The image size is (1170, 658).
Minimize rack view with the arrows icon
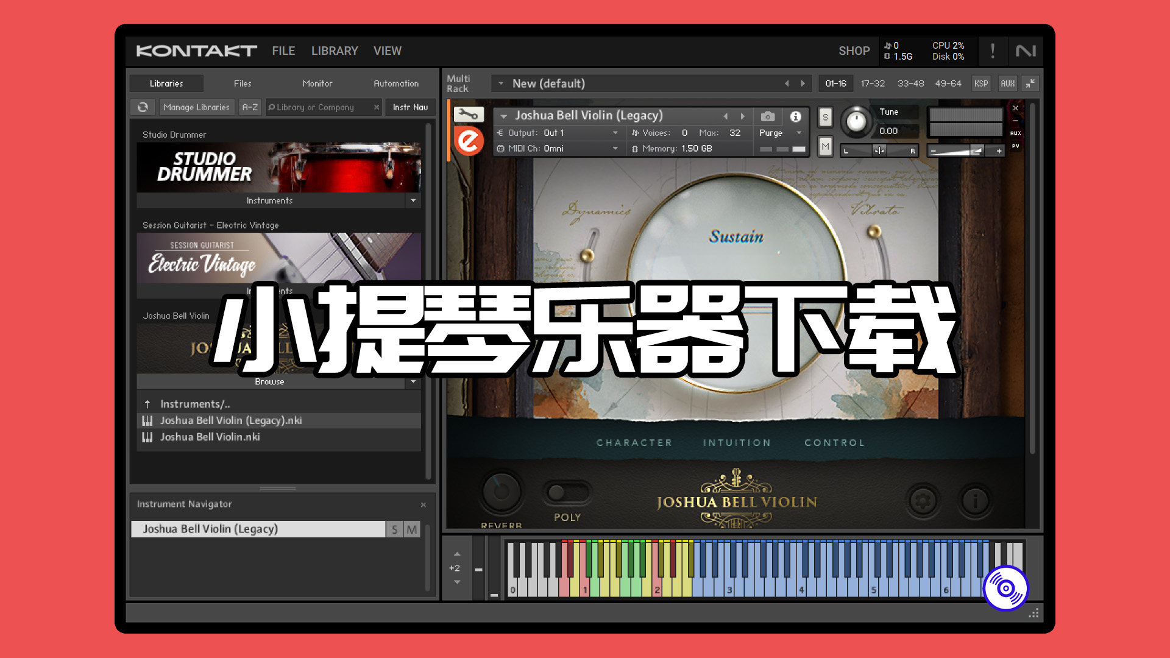point(1031,83)
